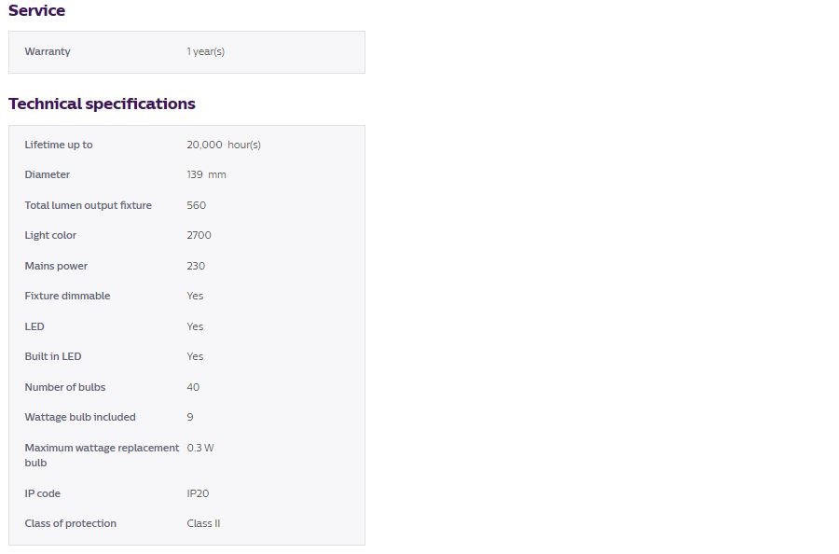
Task: Click the 560 lumen value
Action: coord(196,205)
